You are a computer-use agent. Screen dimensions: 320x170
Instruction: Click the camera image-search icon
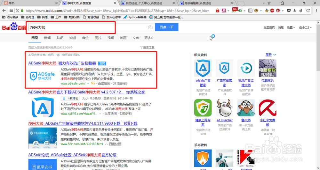(150, 27)
